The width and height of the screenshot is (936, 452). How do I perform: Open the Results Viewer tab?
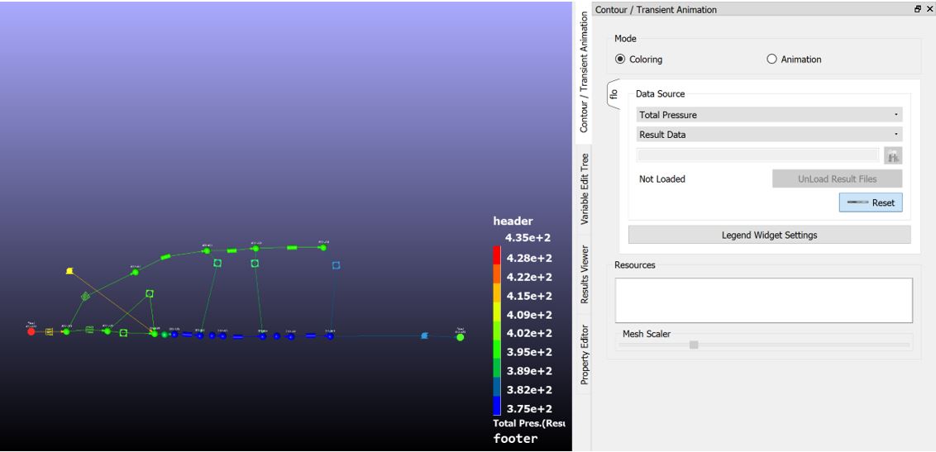click(x=585, y=274)
